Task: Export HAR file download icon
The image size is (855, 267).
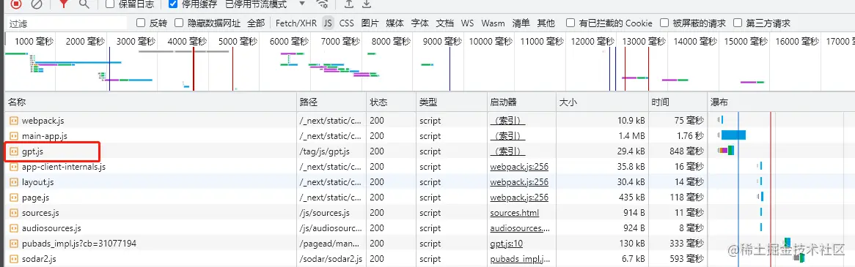Action: point(367,4)
